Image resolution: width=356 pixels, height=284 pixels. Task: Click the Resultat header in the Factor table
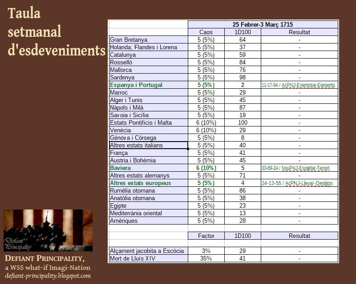click(x=299, y=236)
